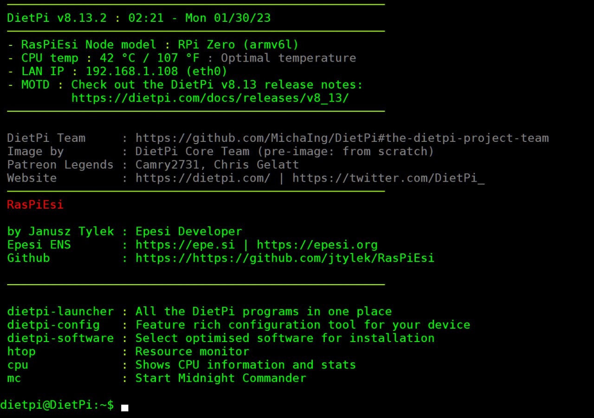
Task: Click the Patreon Legends names text
Action: [x=217, y=165]
